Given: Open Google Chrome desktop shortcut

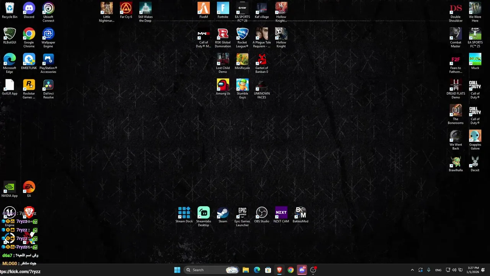Looking at the screenshot, I should (29, 38).
